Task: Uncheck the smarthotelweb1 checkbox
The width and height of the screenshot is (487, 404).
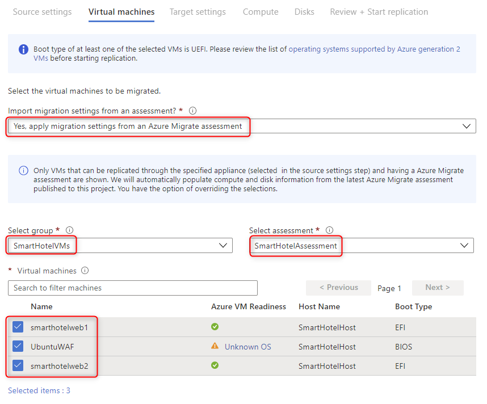Action: [18, 327]
